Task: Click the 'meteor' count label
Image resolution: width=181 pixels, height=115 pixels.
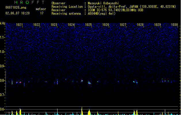Action: (x=41, y=9)
